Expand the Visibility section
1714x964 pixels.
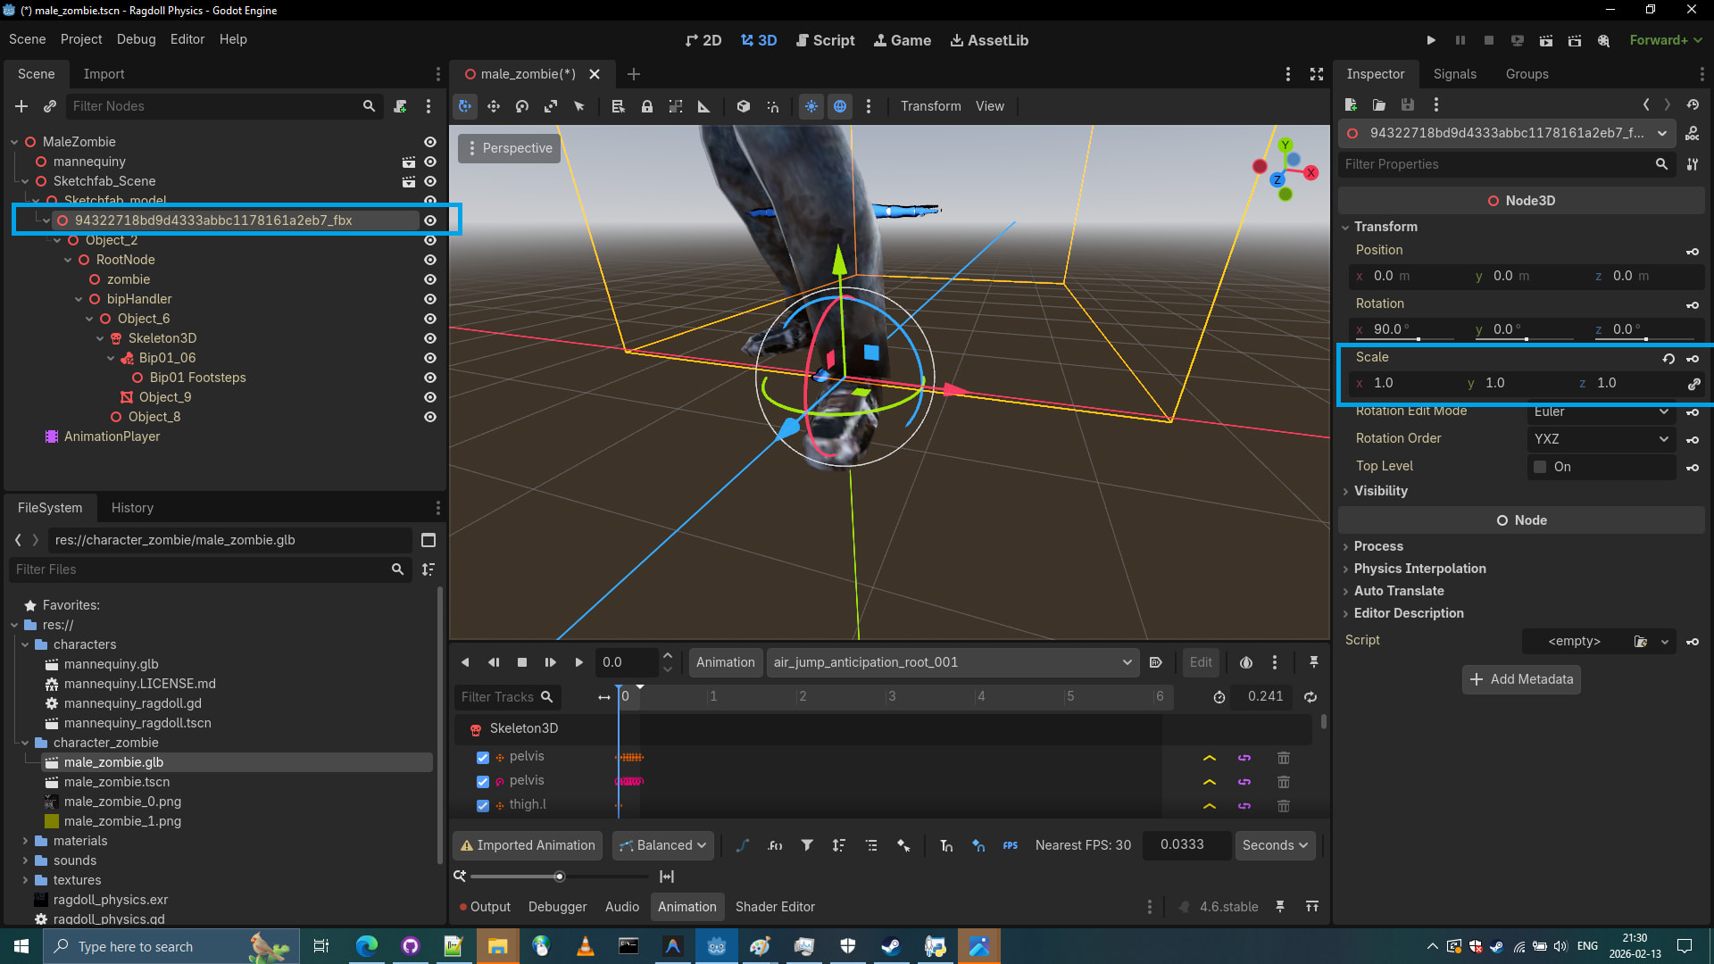1380,491
